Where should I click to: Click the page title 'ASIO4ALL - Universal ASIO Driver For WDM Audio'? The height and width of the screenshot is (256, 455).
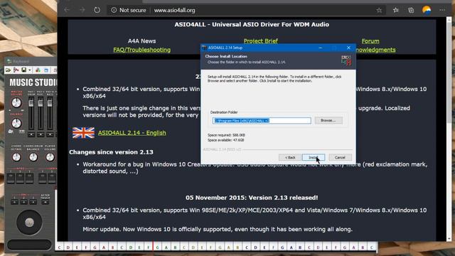[252, 24]
